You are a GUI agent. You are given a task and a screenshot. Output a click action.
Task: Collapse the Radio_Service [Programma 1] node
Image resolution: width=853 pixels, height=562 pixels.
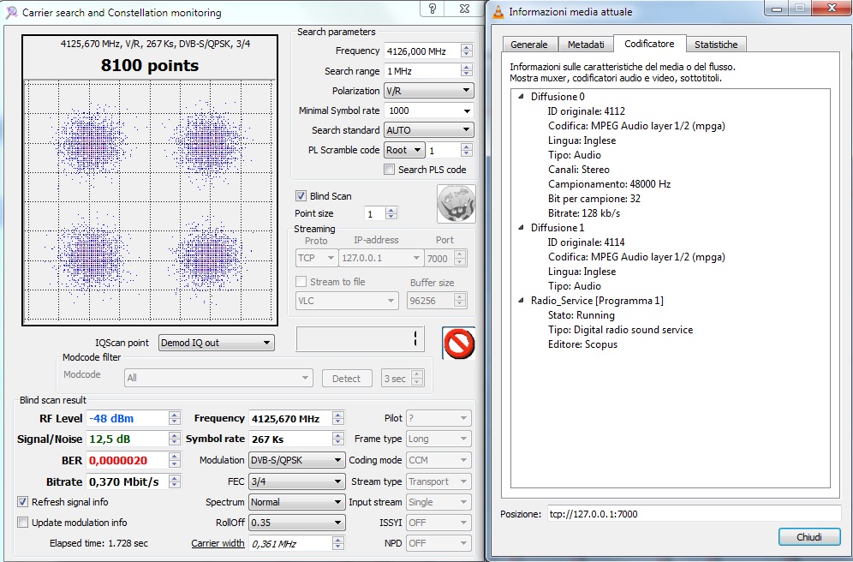click(521, 301)
